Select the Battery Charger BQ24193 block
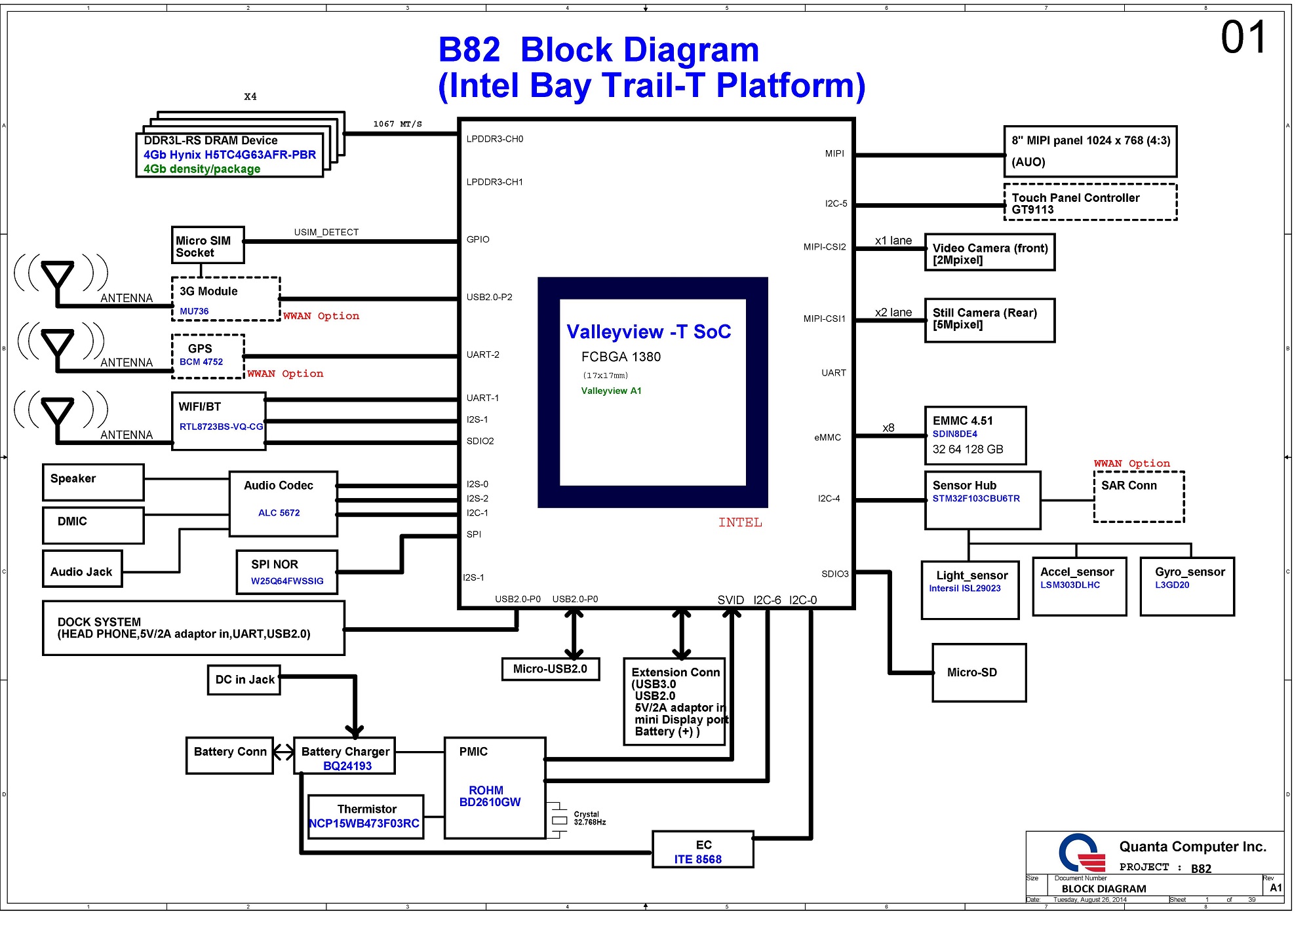This screenshot has height=928, width=1311. pyautogui.click(x=345, y=756)
